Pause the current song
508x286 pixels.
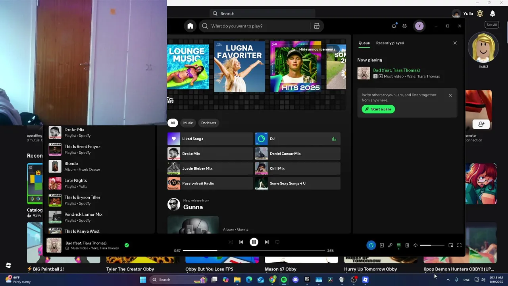coord(254,242)
